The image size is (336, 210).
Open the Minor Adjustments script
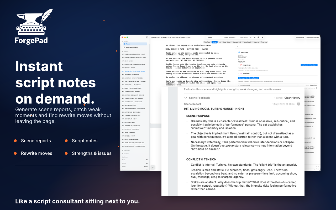[135, 48]
